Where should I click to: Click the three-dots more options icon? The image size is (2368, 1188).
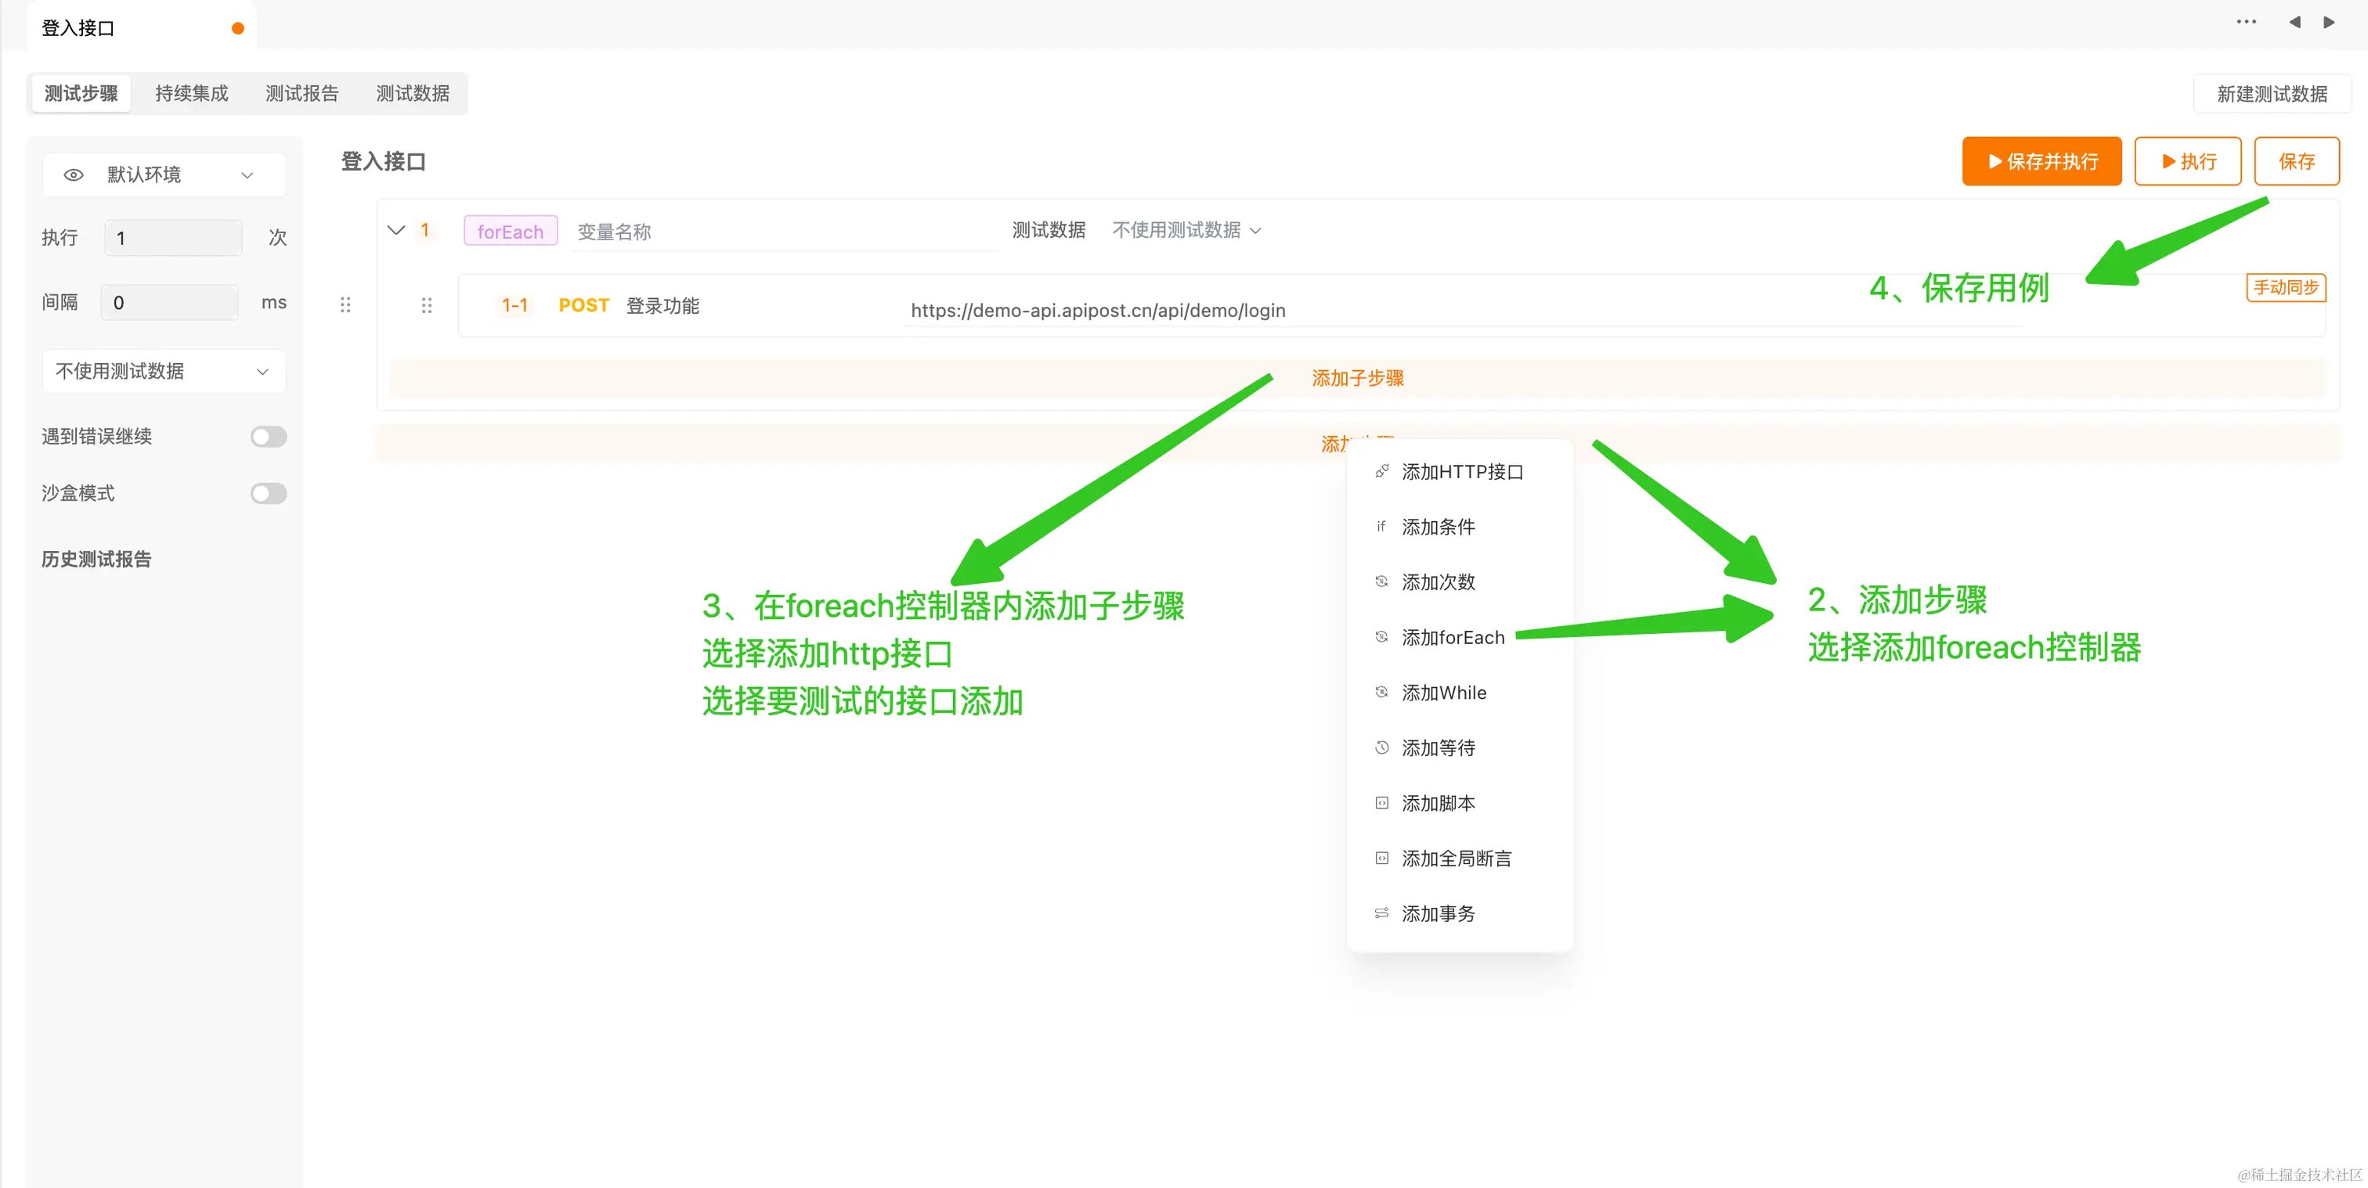(x=2246, y=22)
